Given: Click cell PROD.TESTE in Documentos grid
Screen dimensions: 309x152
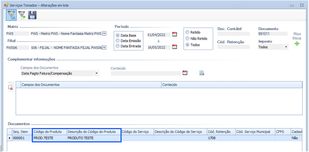Looking at the screenshot, I should pyautogui.click(x=49, y=138).
